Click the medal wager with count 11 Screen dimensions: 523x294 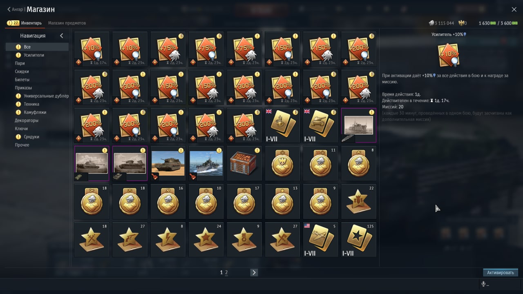coord(321,163)
